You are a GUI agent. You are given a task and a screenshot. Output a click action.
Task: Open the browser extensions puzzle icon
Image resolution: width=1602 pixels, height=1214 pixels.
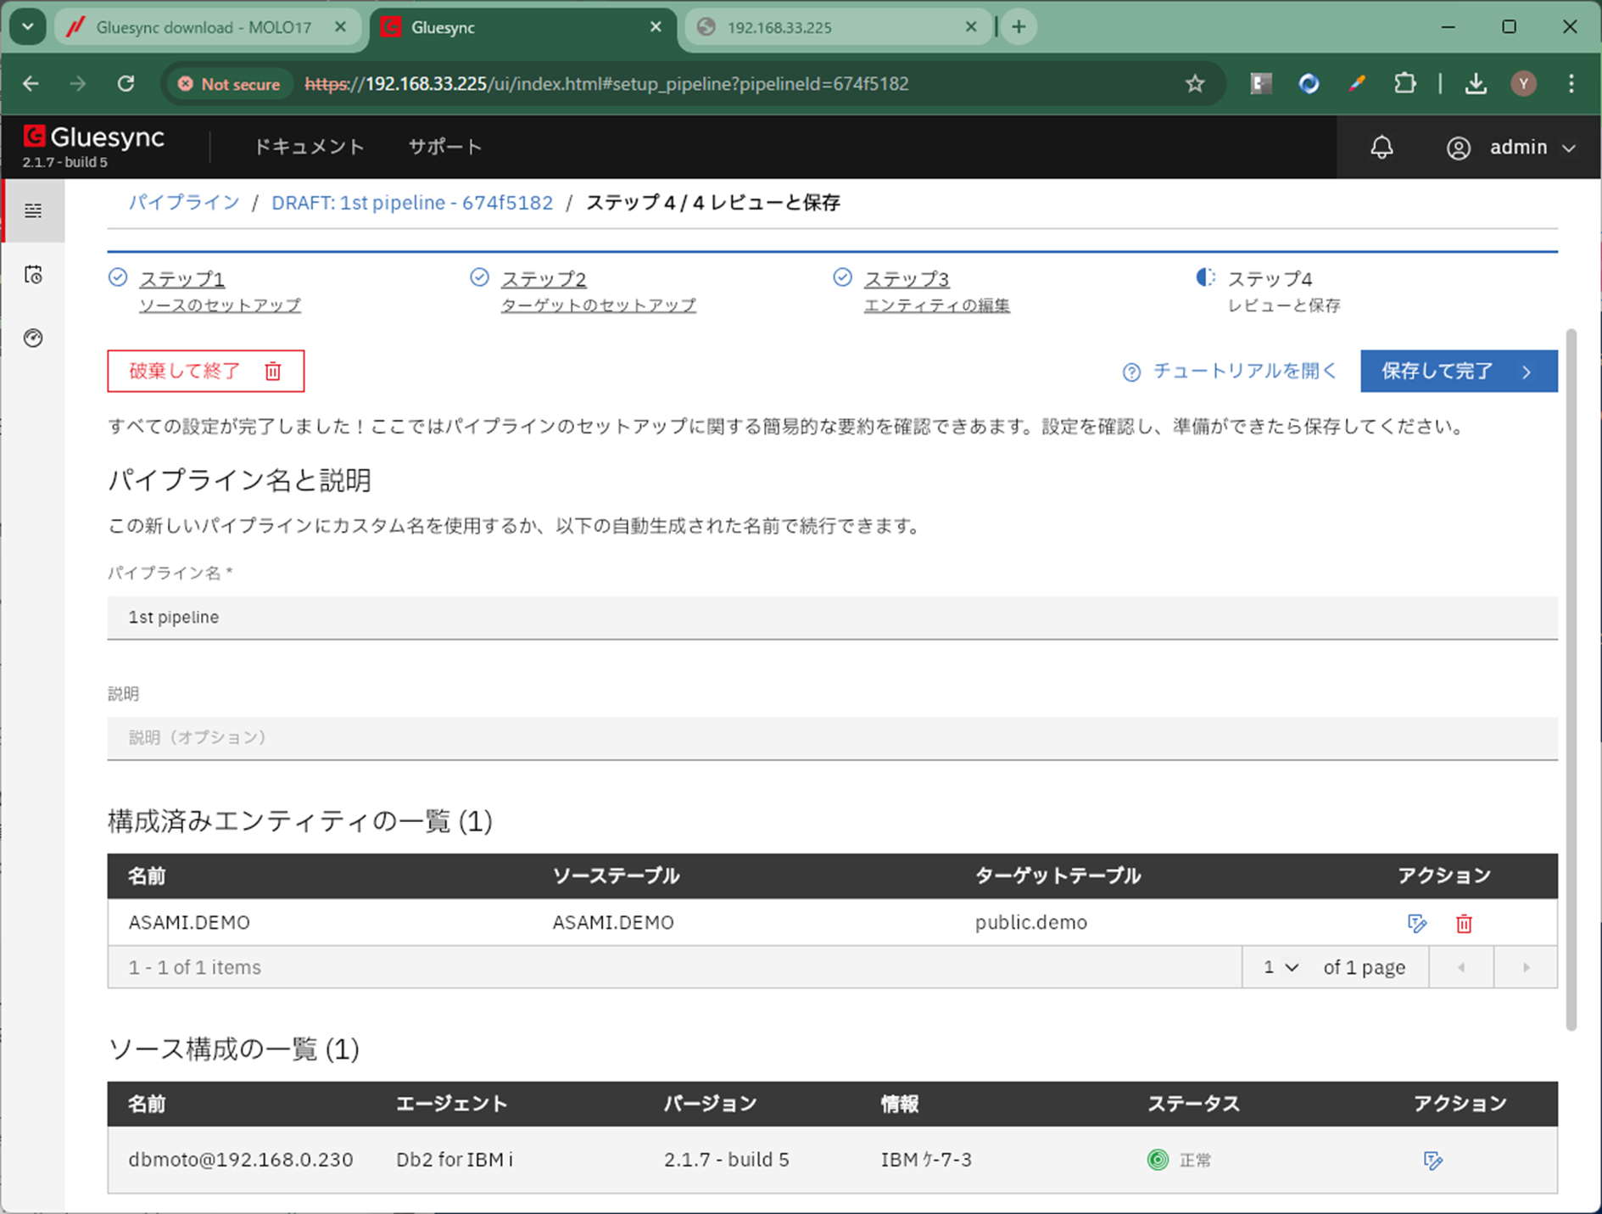(1404, 84)
